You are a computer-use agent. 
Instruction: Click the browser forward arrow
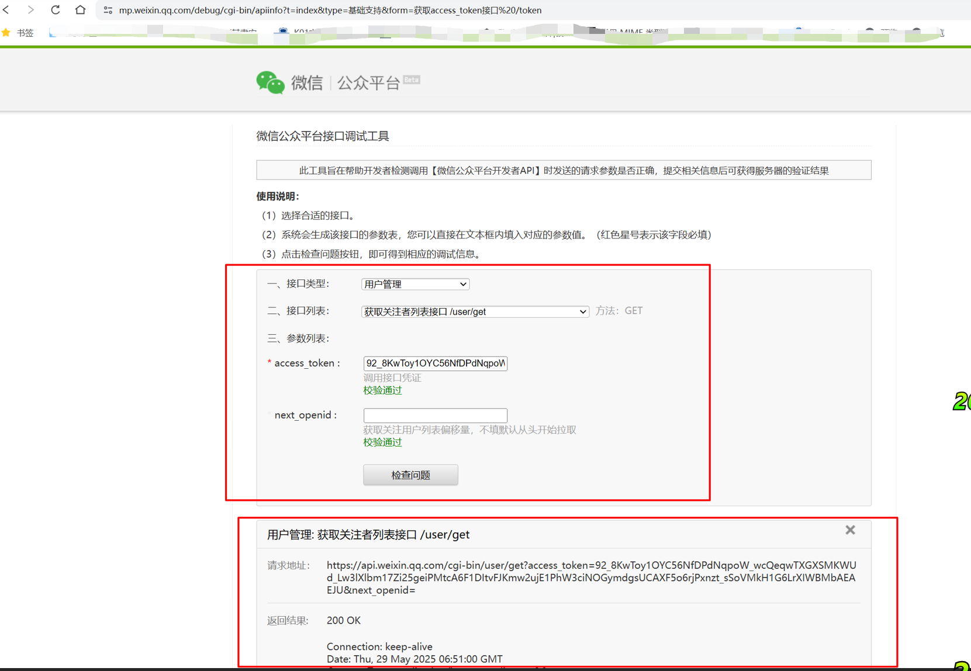[30, 10]
